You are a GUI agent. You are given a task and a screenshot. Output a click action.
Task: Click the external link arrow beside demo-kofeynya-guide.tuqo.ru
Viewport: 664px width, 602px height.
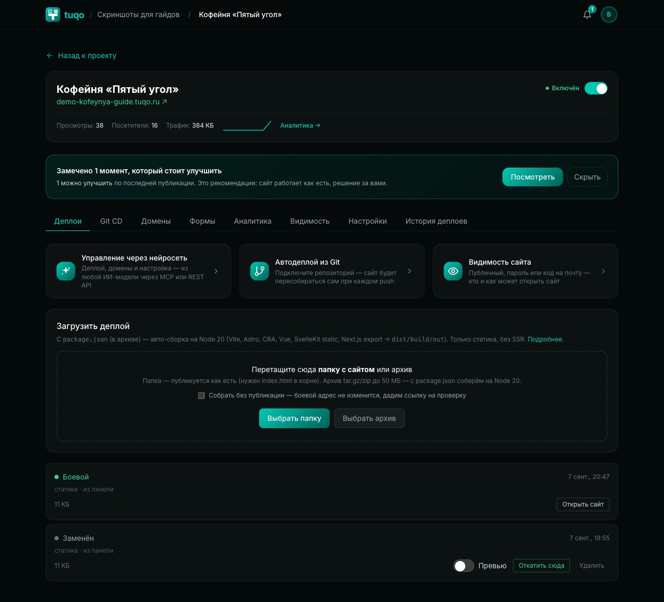[x=164, y=102]
